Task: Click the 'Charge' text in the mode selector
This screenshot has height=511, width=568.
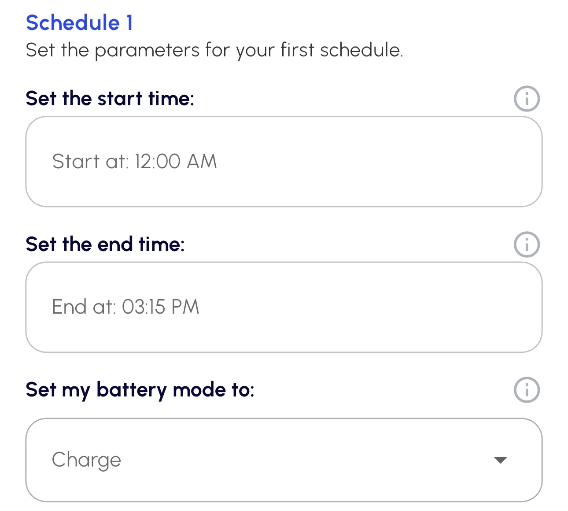Action: point(86,460)
